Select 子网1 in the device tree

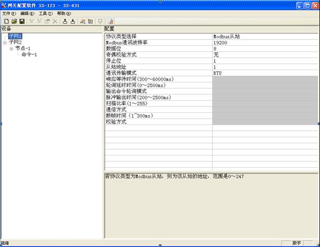pyautogui.click(x=15, y=36)
